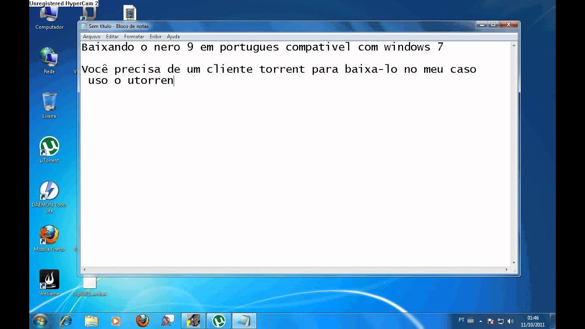Open the Pidgin icon on taskbar

pos(168,321)
